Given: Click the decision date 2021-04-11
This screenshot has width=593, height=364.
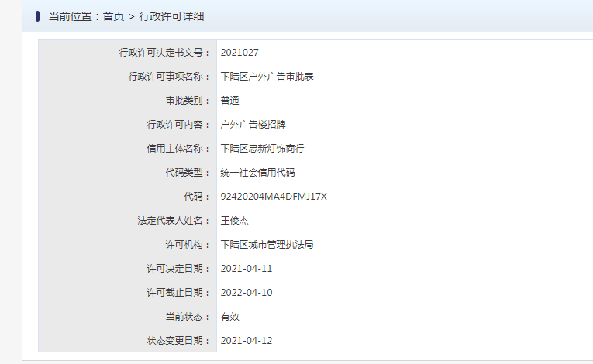Looking at the screenshot, I should click(247, 269).
